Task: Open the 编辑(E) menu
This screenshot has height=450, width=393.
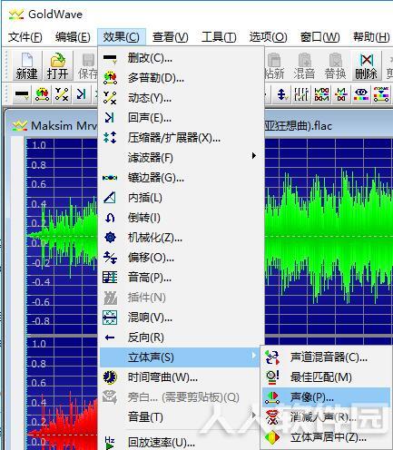Action: (73, 37)
